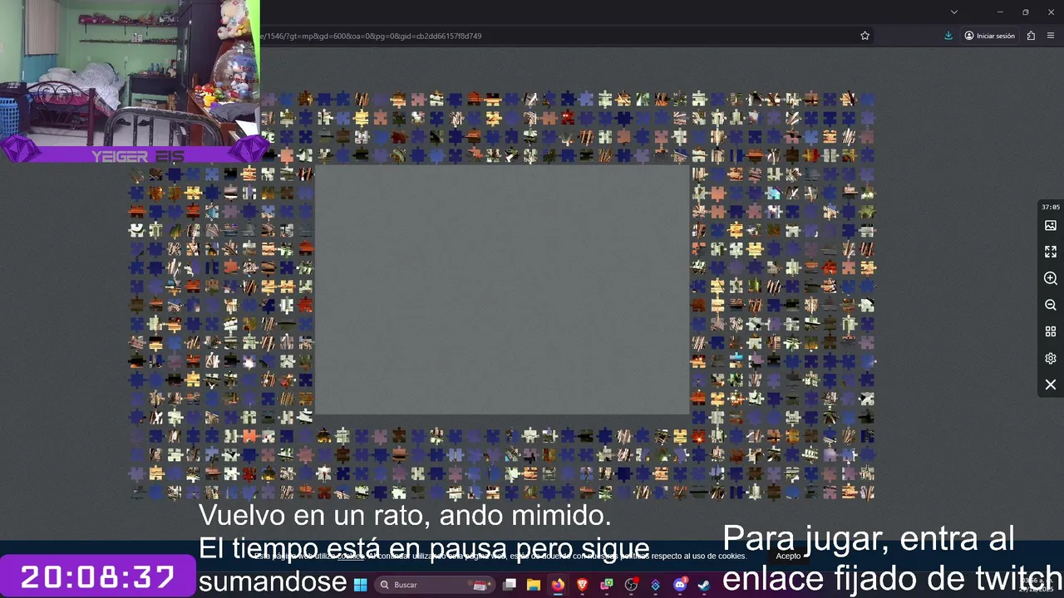1064x598 pixels.
Task: Open Discord from taskbar
Action: [680, 585]
